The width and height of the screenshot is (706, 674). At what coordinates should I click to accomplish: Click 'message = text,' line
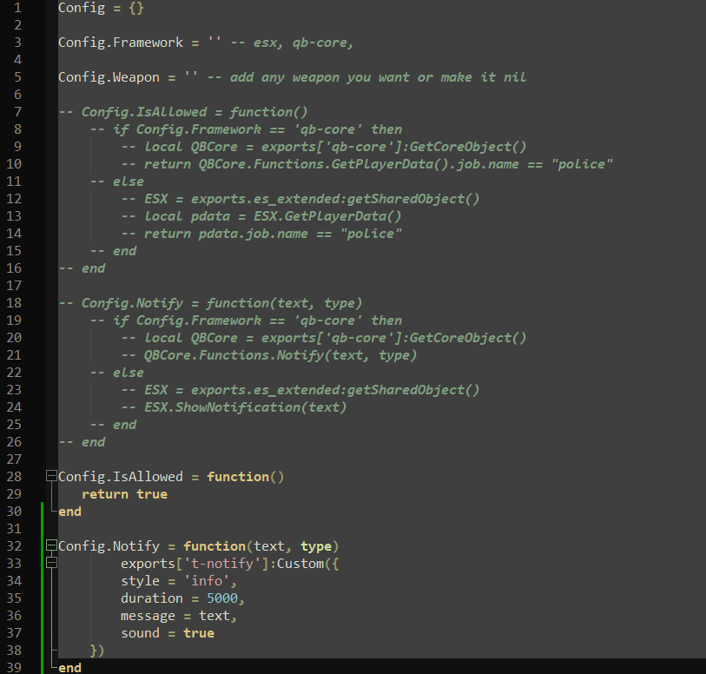pos(179,616)
